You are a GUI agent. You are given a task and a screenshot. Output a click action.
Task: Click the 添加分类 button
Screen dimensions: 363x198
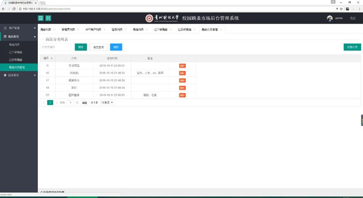click(x=352, y=47)
